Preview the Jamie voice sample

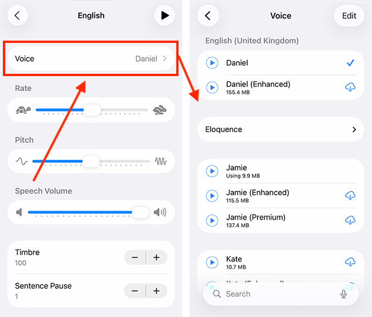coord(212,171)
